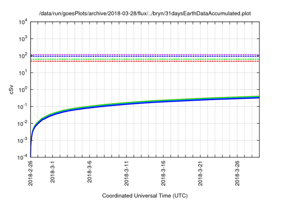The height and width of the screenshot is (200, 286).
Task: Click the 2018-3-26 date label
Action: 237,173
